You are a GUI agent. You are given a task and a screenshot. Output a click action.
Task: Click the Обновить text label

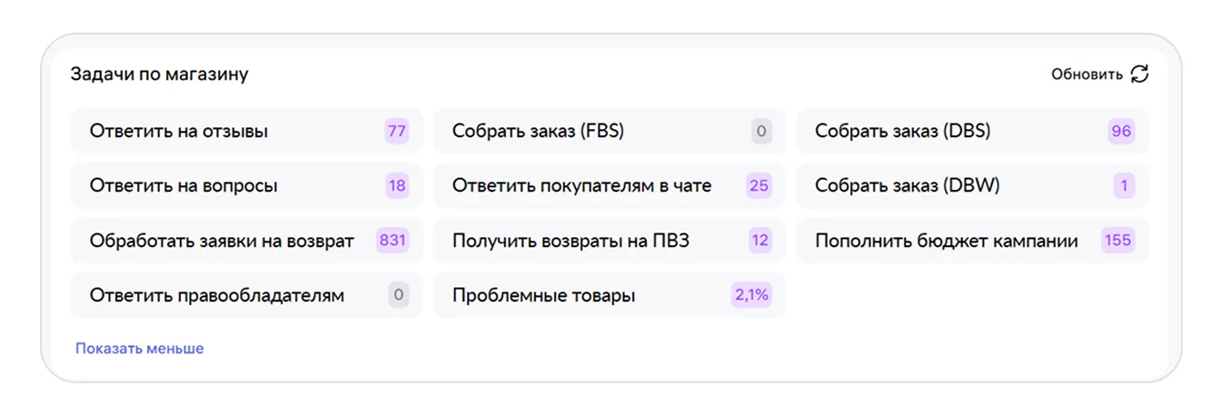[x=1087, y=74]
